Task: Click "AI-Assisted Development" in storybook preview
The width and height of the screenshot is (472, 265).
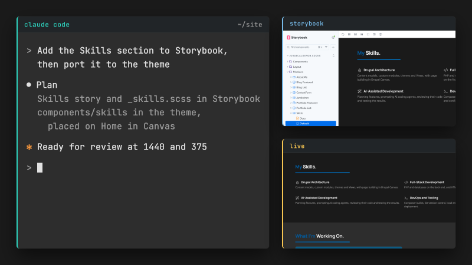Action: 383,91
